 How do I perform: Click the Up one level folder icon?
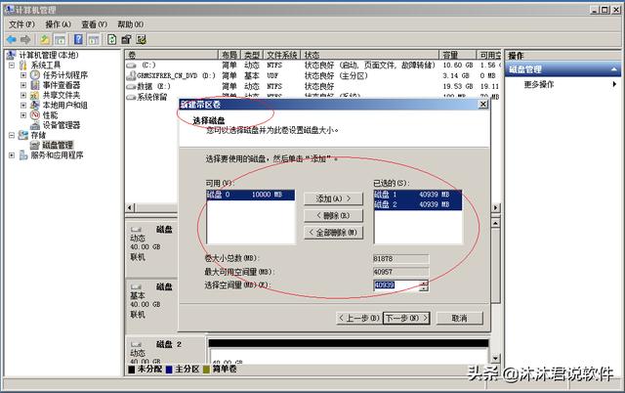pos(45,39)
